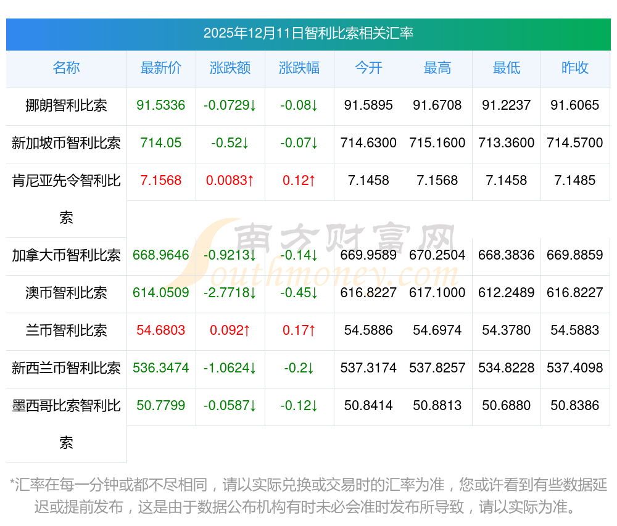Select the 最新价 column header
This screenshot has height=526, width=617.
(x=161, y=68)
